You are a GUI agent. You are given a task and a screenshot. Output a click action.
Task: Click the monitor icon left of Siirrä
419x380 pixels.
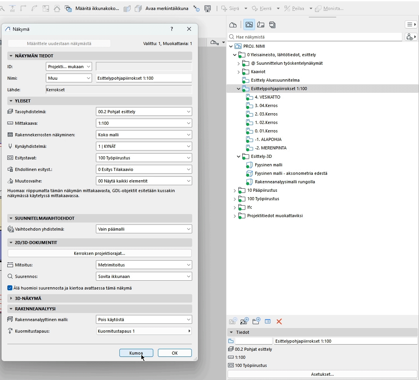coord(208,8)
